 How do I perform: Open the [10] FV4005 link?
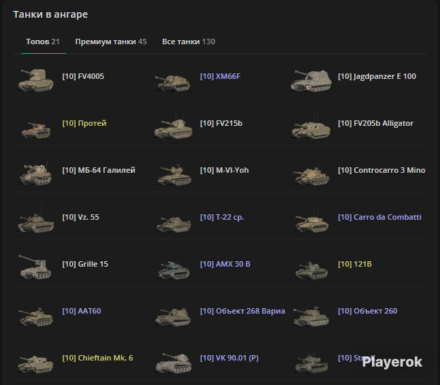point(83,76)
